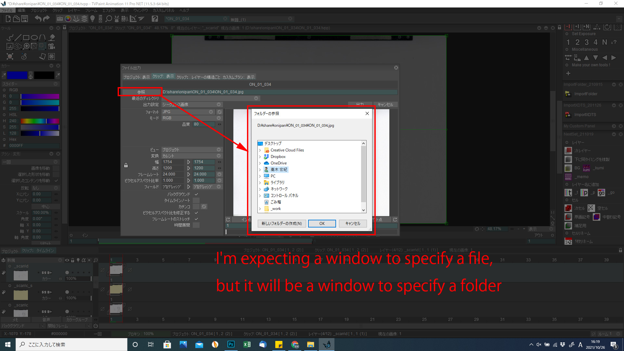
Task: Enable the Timeline Note checkbox
Action: click(196, 201)
